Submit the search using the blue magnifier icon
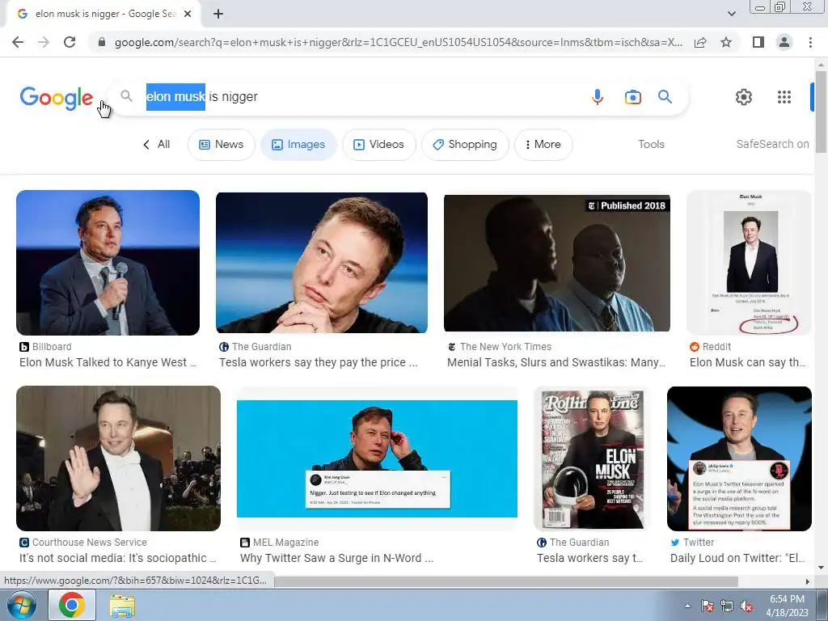Image resolution: width=828 pixels, height=621 pixels. [x=665, y=97]
